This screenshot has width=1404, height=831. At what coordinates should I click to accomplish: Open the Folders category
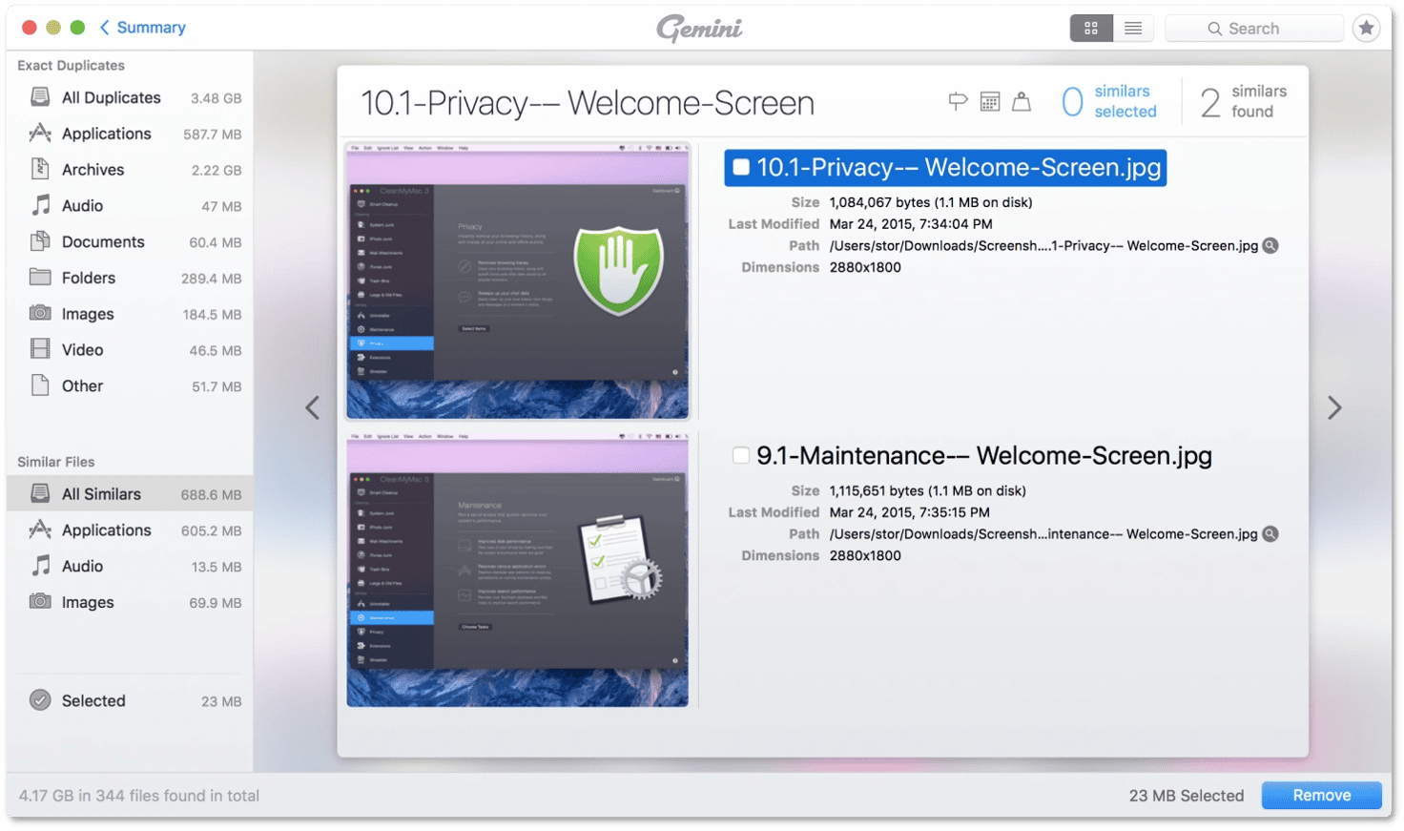[130, 278]
